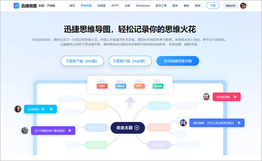The image size is (262, 161).
Task: Click send arrow on 自动保存 bubble
Action: [x=51, y=109]
